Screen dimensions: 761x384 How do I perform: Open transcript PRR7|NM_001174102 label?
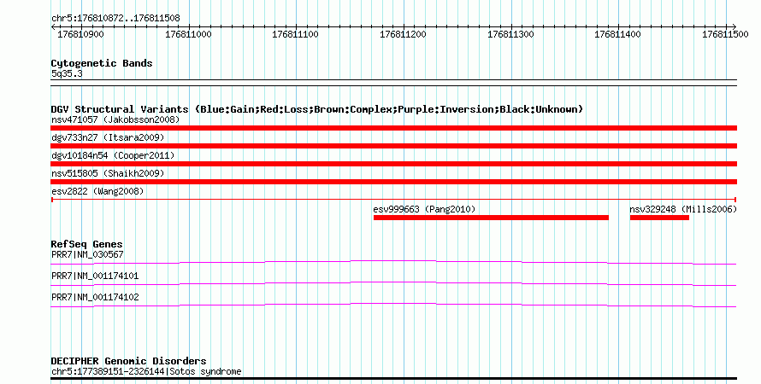point(95,297)
